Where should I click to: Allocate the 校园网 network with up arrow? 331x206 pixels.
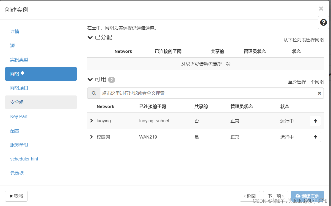pos(315,137)
